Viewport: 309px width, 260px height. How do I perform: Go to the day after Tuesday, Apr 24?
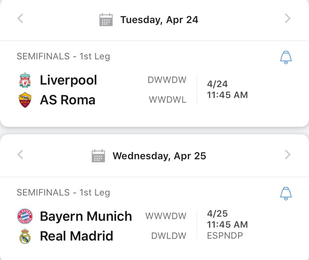pyautogui.click(x=288, y=18)
